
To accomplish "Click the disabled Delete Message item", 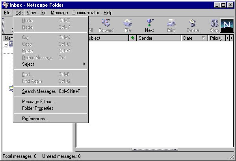I will click(x=51, y=57).
